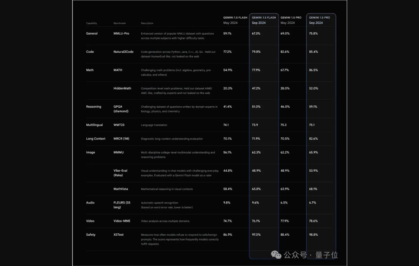Select the MRCR (1M) benchmark name
The image size is (419, 266).
[121, 138]
